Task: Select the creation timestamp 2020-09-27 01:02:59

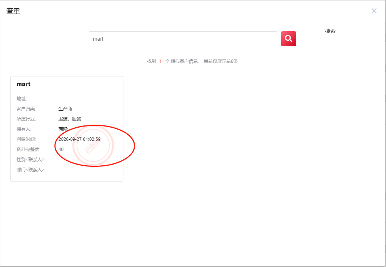Action: pyautogui.click(x=79, y=139)
